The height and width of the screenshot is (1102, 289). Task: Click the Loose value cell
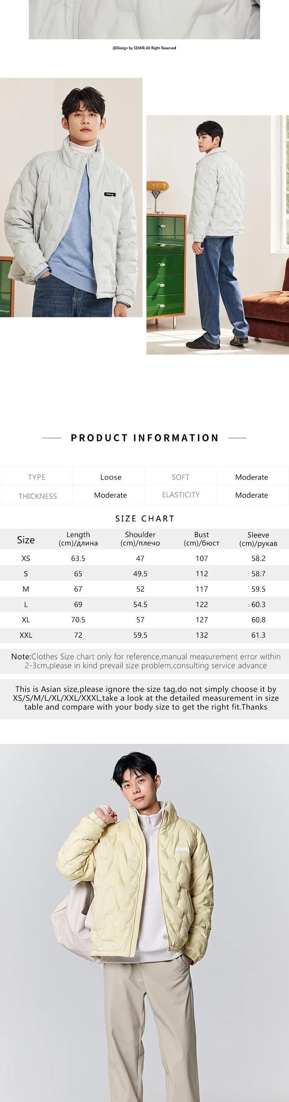point(111,477)
